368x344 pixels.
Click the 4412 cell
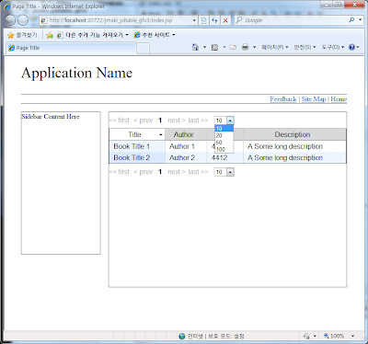[224, 157]
